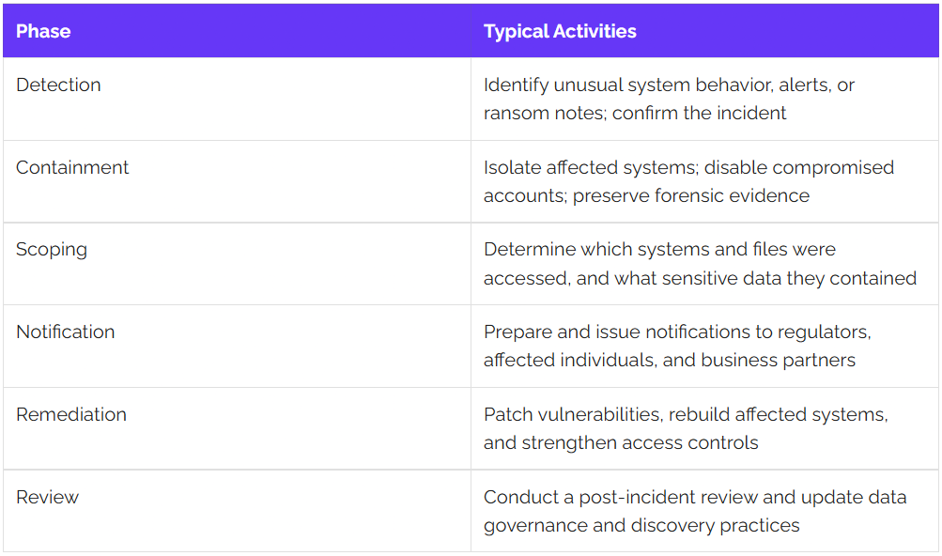Select the Remediation phase cell

[237, 428]
